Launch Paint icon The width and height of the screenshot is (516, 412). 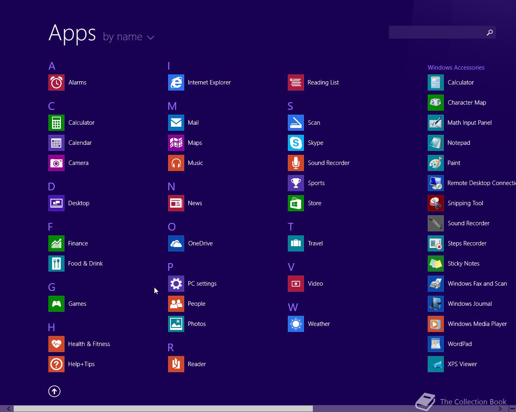pos(436,163)
